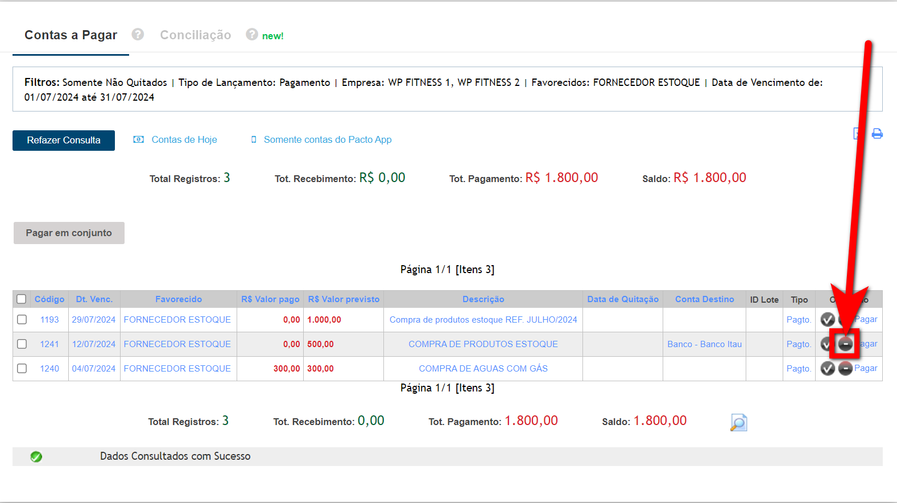Click Pagar link for entry 1240
This screenshot has width=897, height=503.
(866, 369)
